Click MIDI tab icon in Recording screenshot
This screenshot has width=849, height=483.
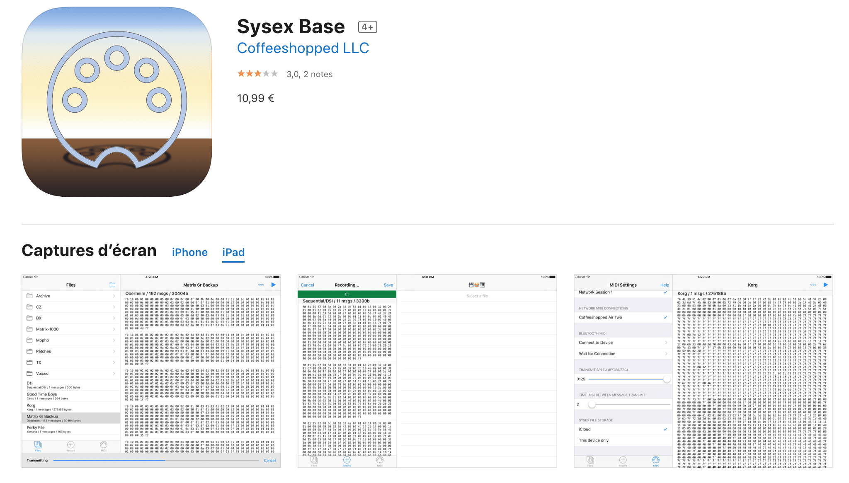tap(380, 461)
